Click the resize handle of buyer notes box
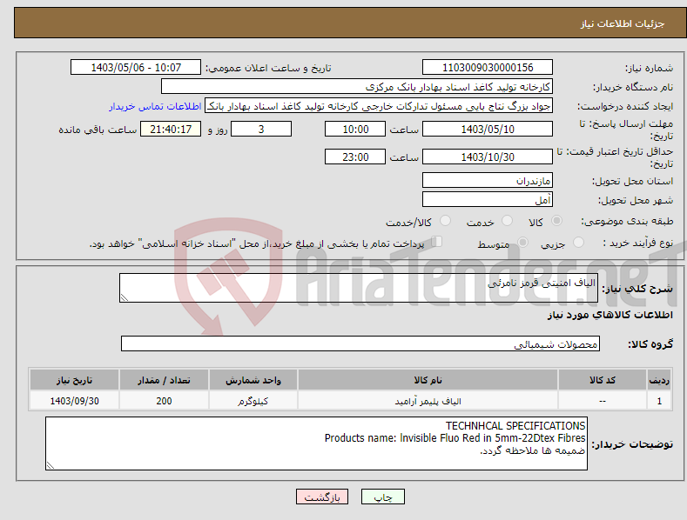The width and height of the screenshot is (687, 520). pyautogui.click(x=51, y=465)
